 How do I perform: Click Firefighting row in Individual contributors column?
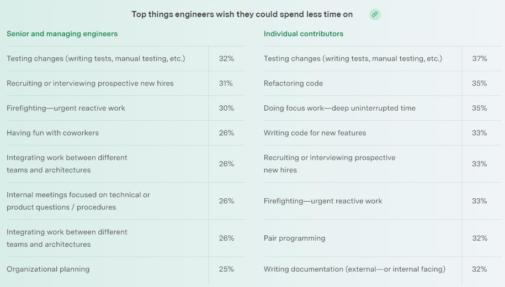[323, 201]
